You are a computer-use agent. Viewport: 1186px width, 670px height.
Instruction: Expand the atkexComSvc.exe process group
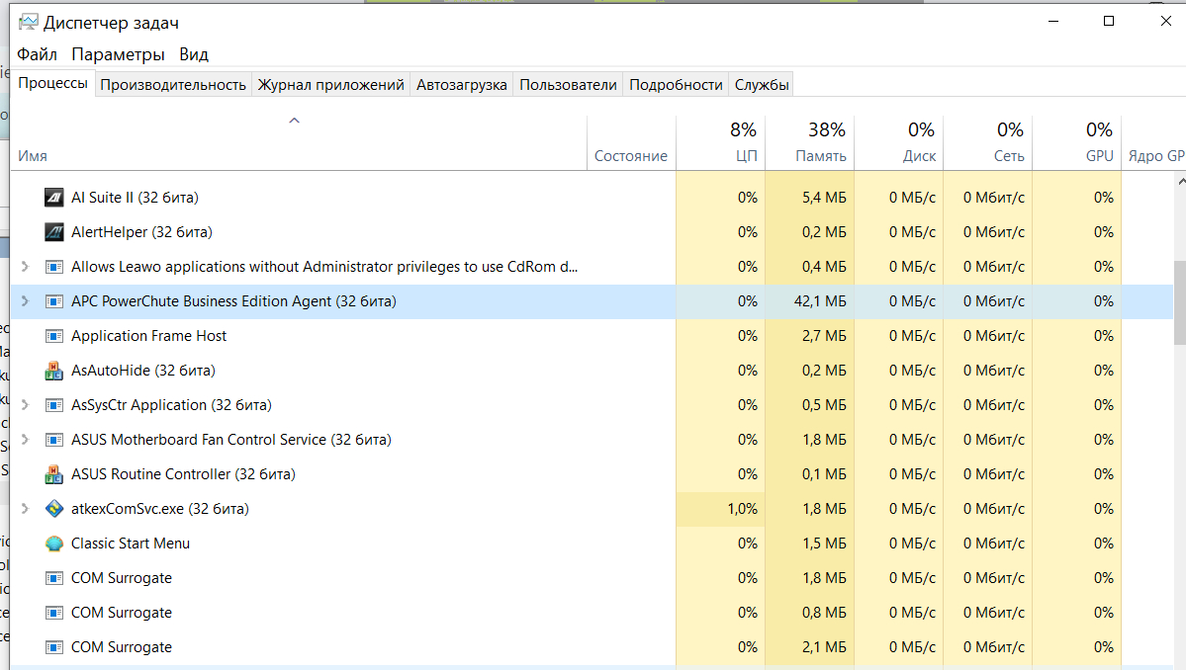[x=25, y=509]
